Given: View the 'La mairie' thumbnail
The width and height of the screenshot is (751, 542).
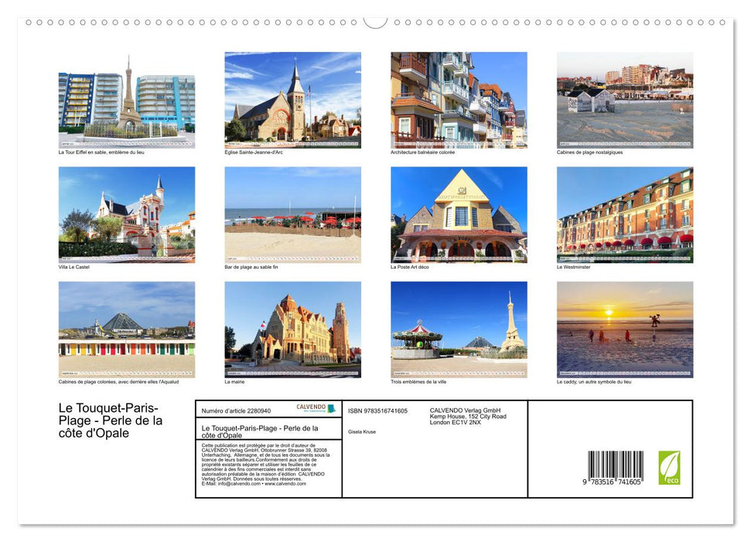Looking at the screenshot, I should (x=292, y=329).
